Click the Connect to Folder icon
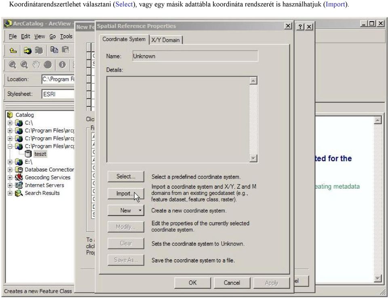 (x=27, y=51)
